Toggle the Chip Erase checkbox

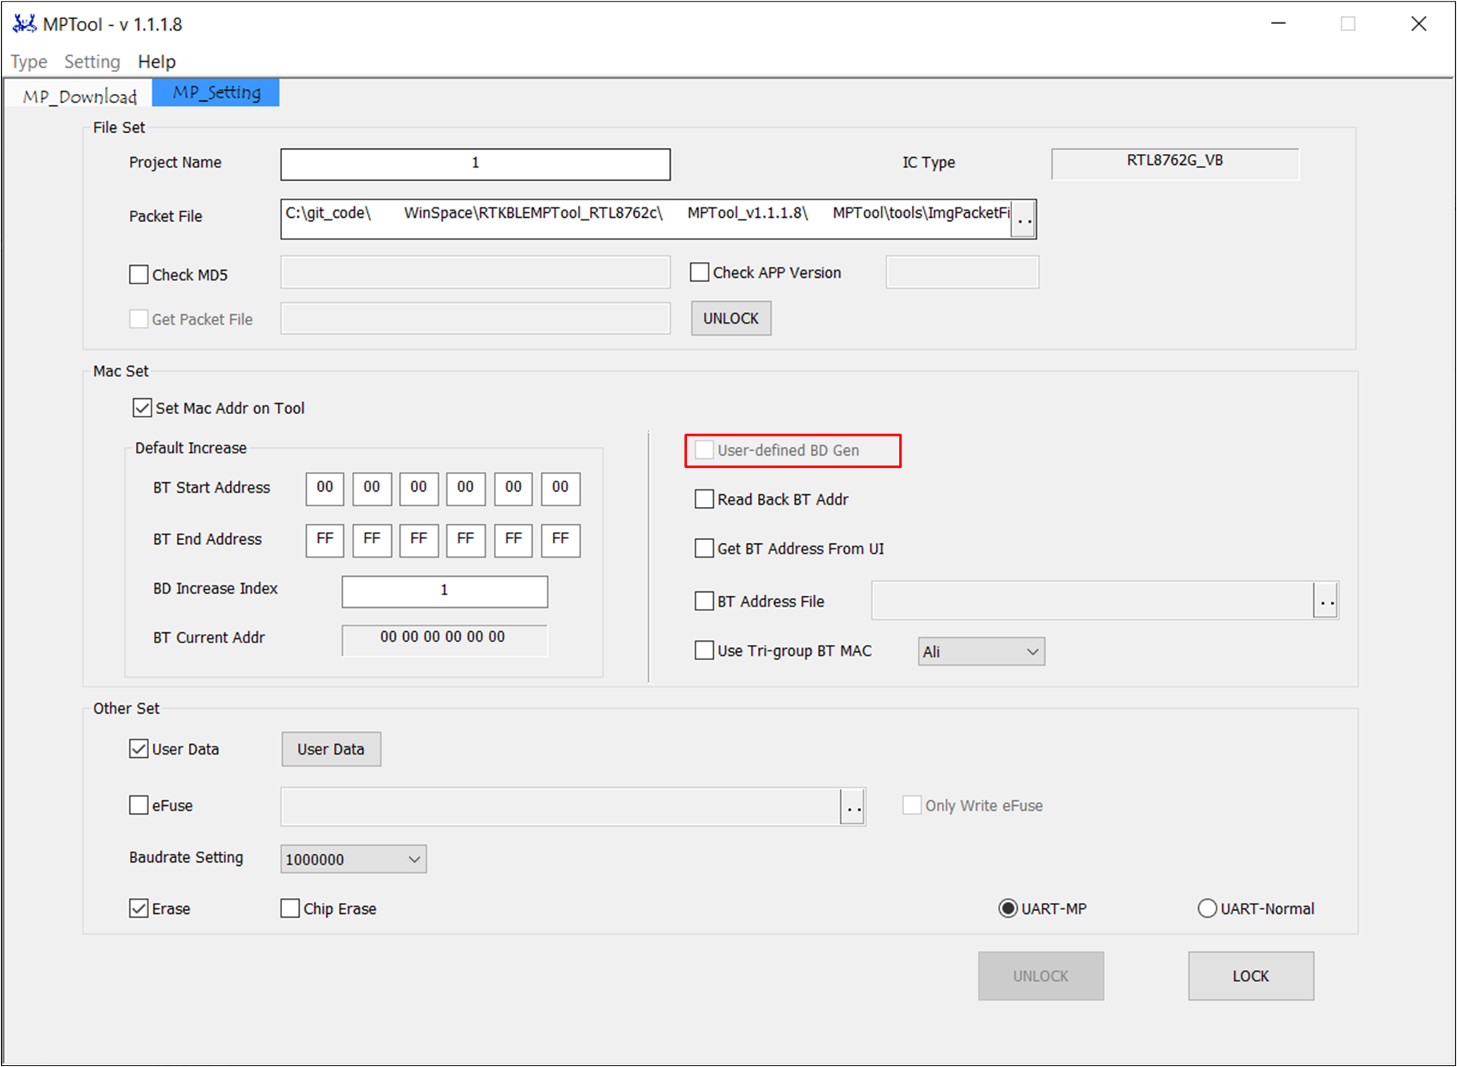point(289,908)
